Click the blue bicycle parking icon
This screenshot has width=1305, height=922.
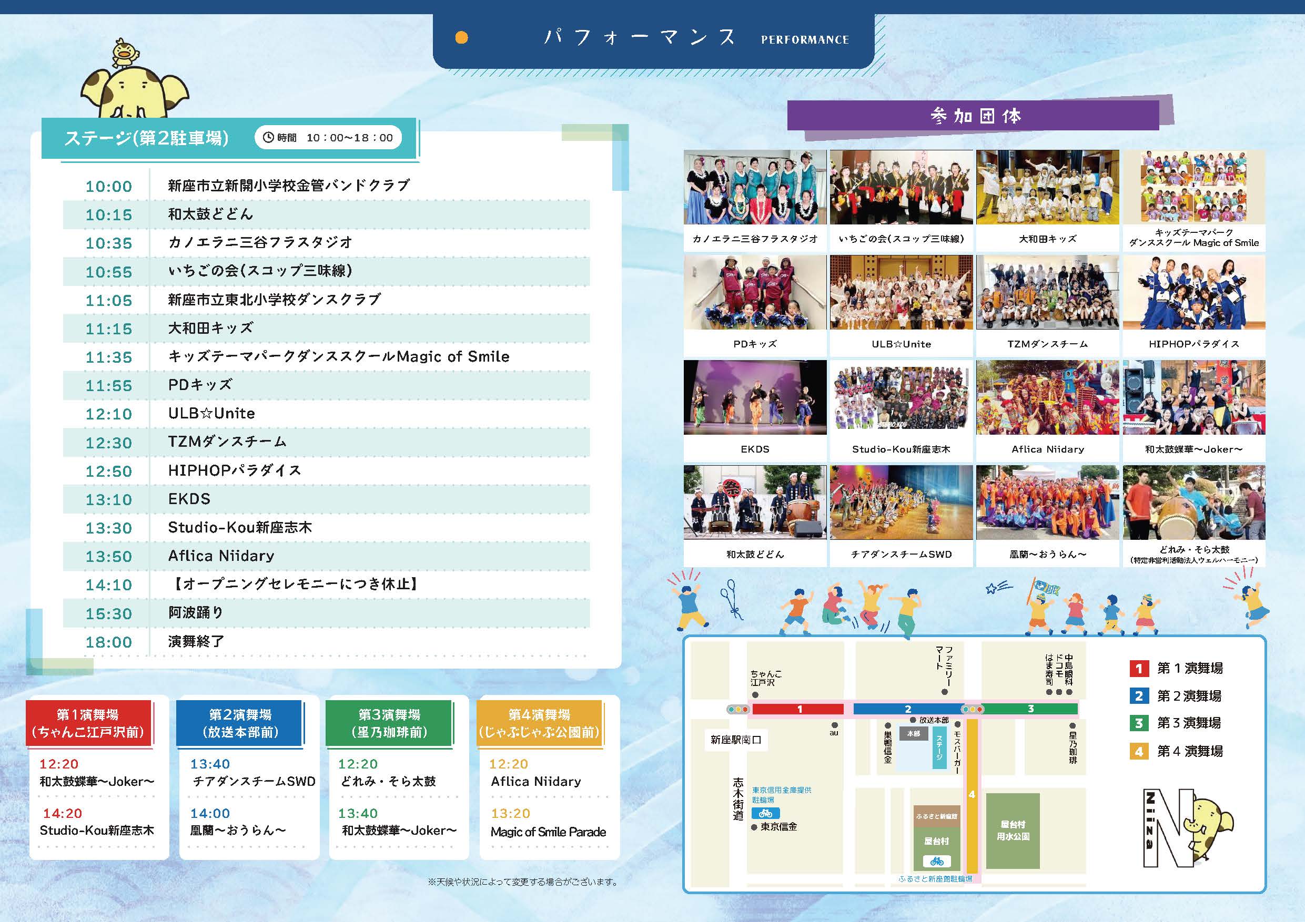click(766, 813)
